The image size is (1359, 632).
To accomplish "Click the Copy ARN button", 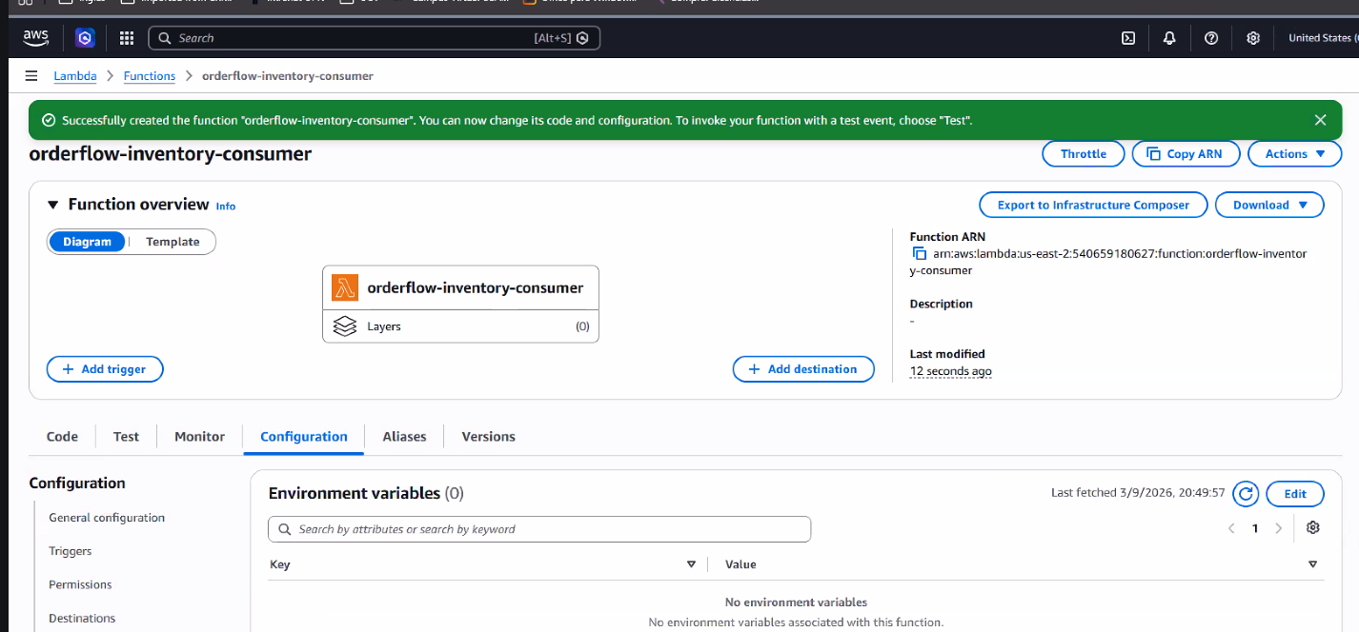I will coord(1186,154).
